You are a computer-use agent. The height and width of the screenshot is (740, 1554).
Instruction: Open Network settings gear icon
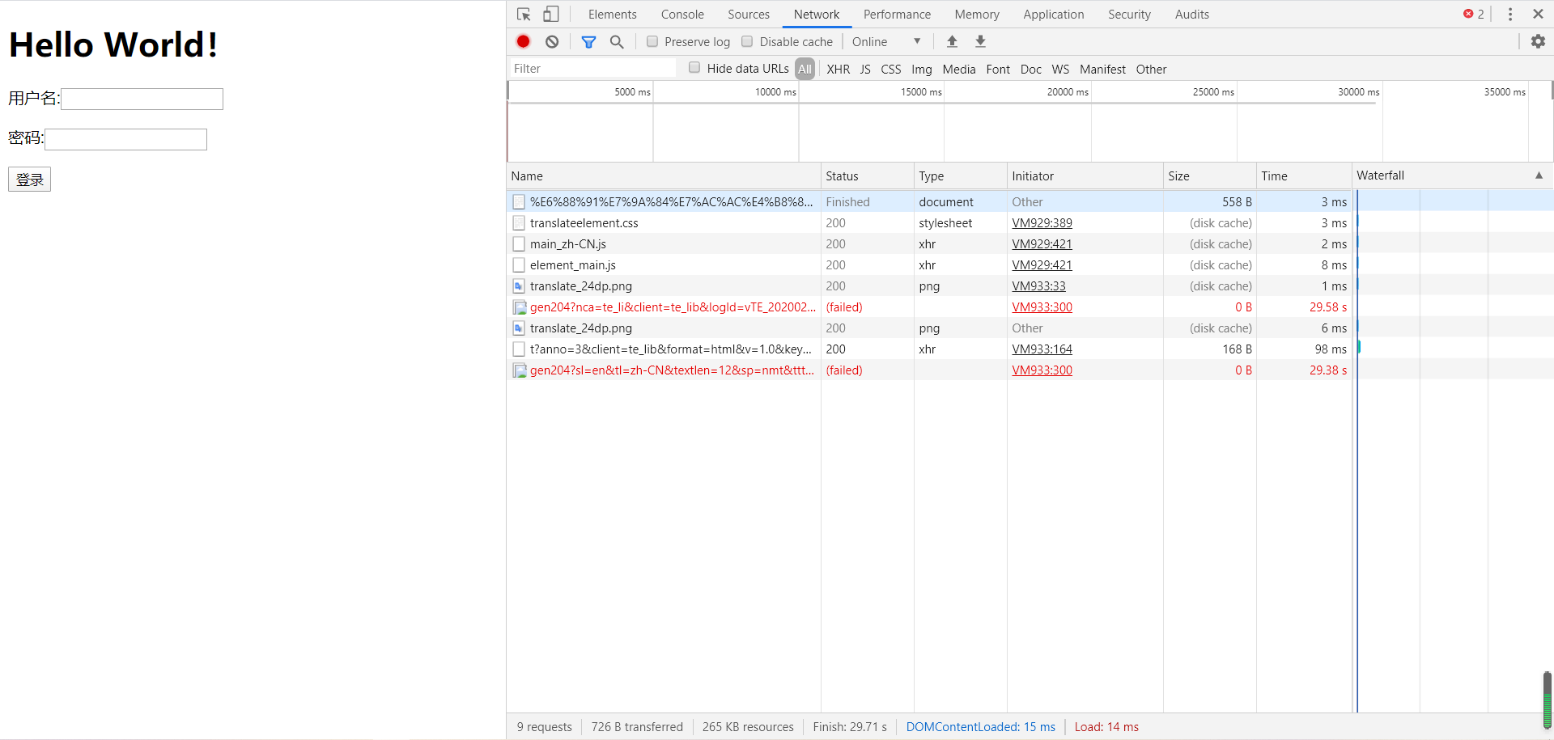coord(1538,41)
